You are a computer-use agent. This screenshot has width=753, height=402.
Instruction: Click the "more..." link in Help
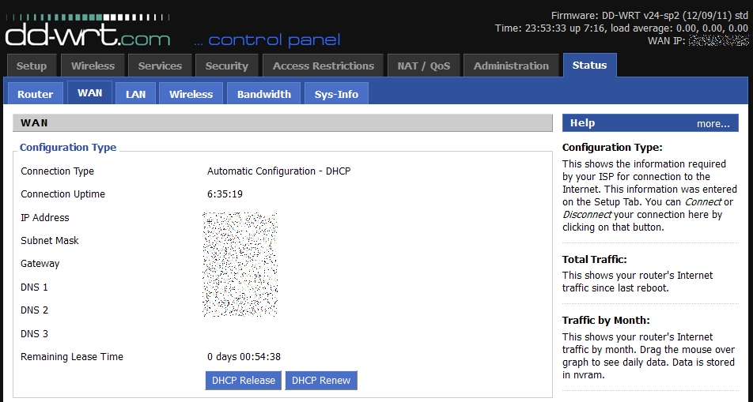tap(713, 123)
